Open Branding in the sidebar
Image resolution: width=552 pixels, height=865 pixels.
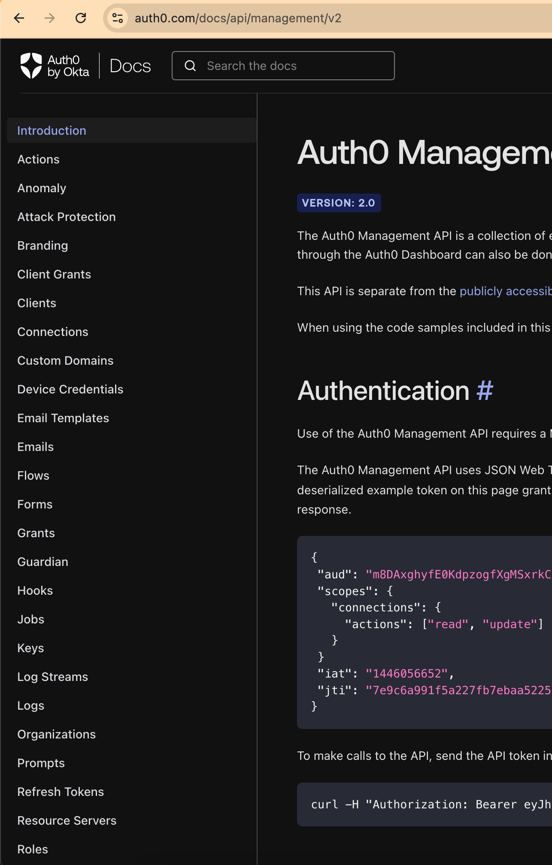point(42,245)
